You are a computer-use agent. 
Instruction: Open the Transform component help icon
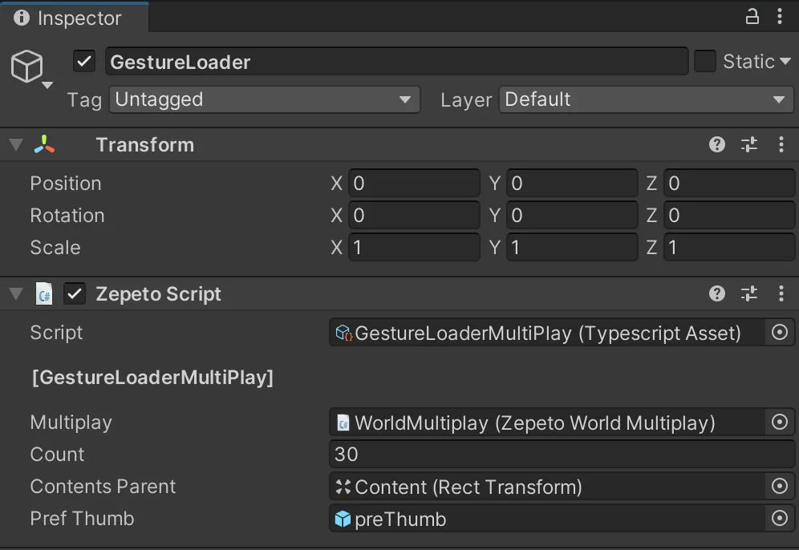[x=716, y=144]
